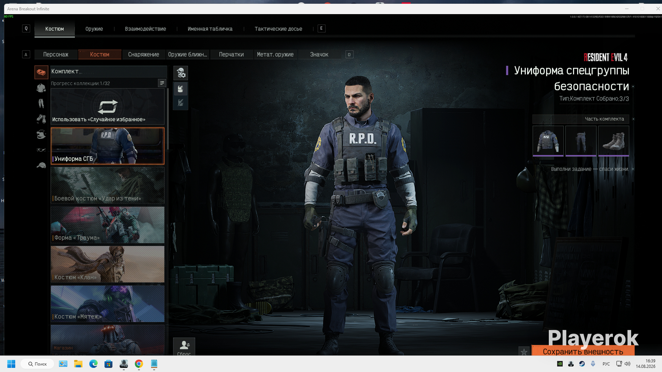Click the A previous sub-tab key hint
The width and height of the screenshot is (662, 372).
pos(26,55)
